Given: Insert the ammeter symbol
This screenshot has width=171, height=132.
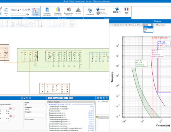Looking at the screenshot, I should coord(64,24).
